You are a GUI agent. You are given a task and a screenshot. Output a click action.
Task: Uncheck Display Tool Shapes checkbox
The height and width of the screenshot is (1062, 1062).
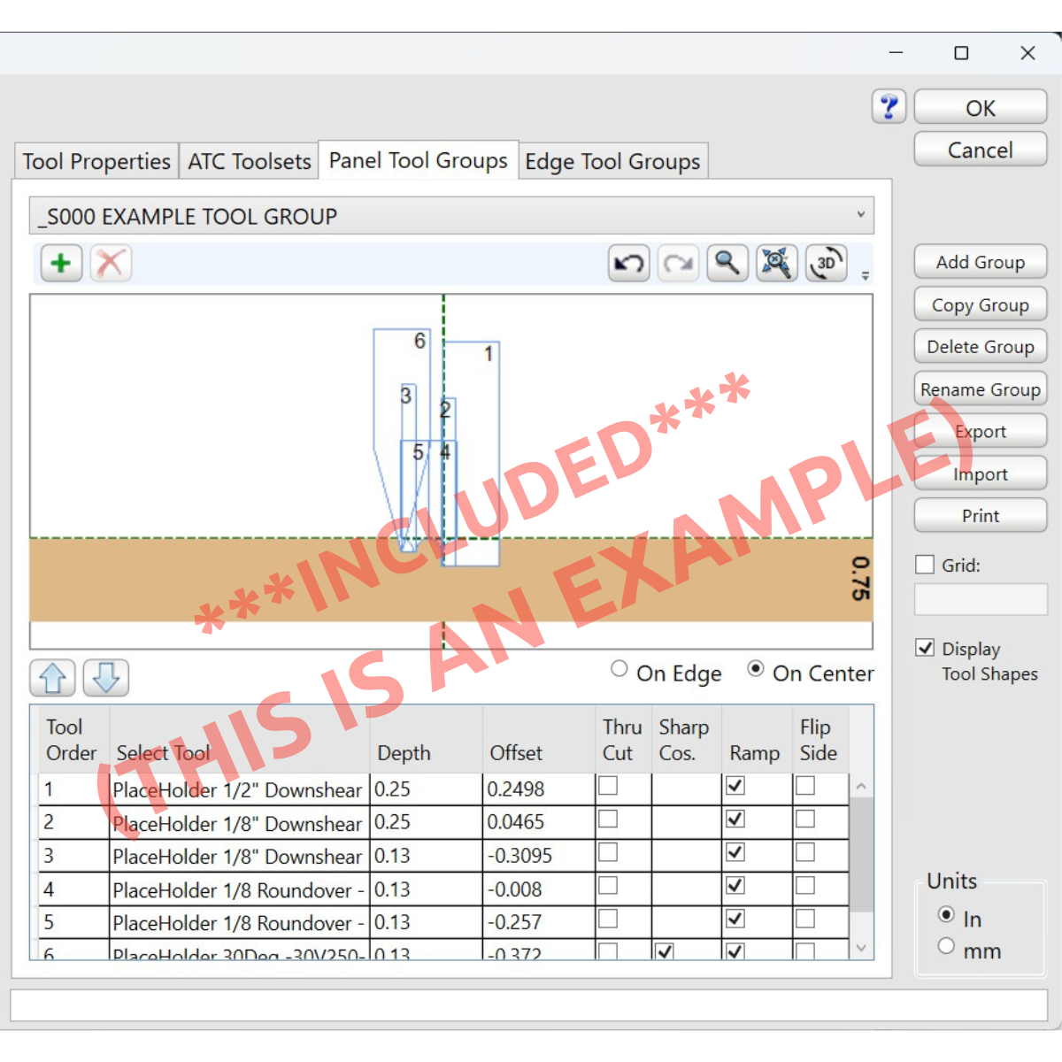point(925,648)
